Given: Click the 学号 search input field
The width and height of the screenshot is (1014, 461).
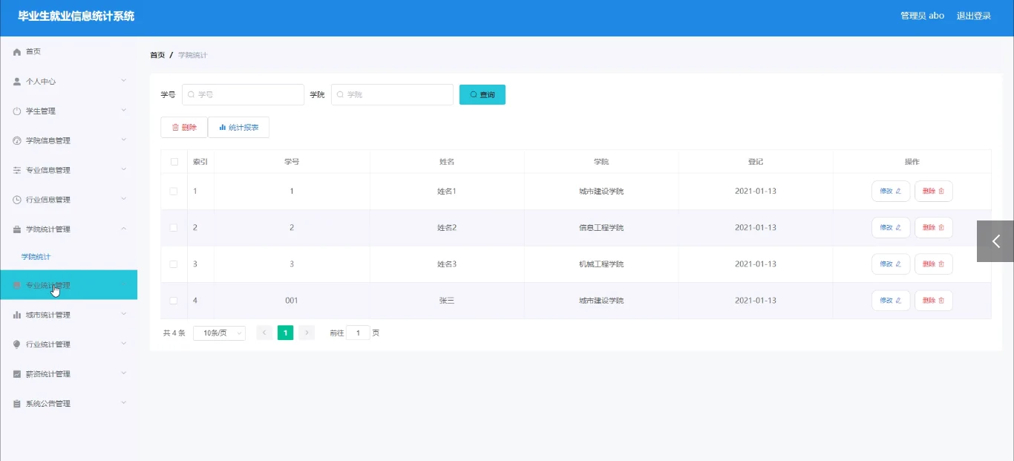Looking at the screenshot, I should click(x=243, y=95).
